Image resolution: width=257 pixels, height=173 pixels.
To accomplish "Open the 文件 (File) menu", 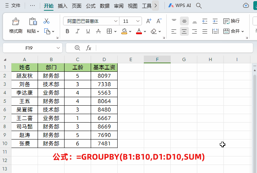I will point(13,6).
